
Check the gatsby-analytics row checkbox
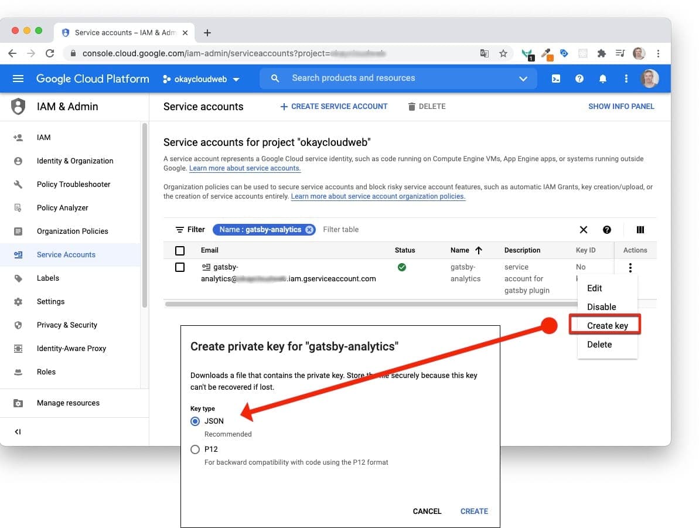tap(180, 267)
